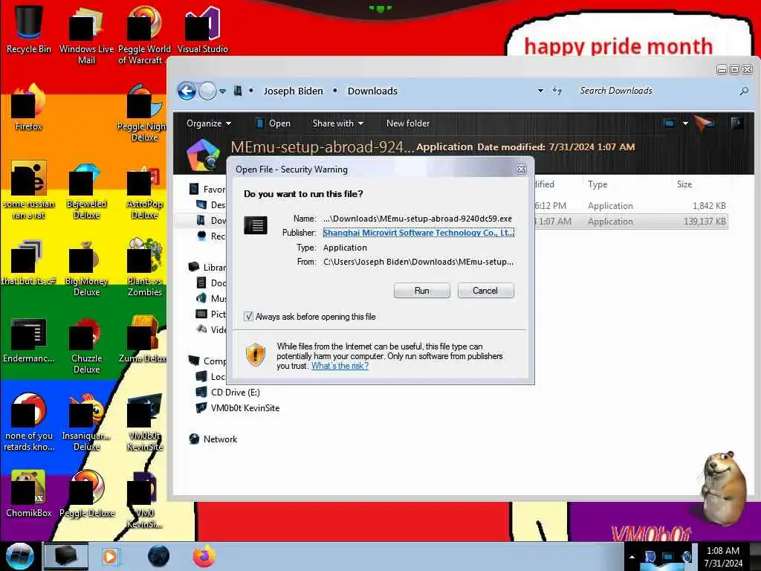The width and height of the screenshot is (761, 571).
Task: Click the security shield warning icon
Action: tap(256, 355)
